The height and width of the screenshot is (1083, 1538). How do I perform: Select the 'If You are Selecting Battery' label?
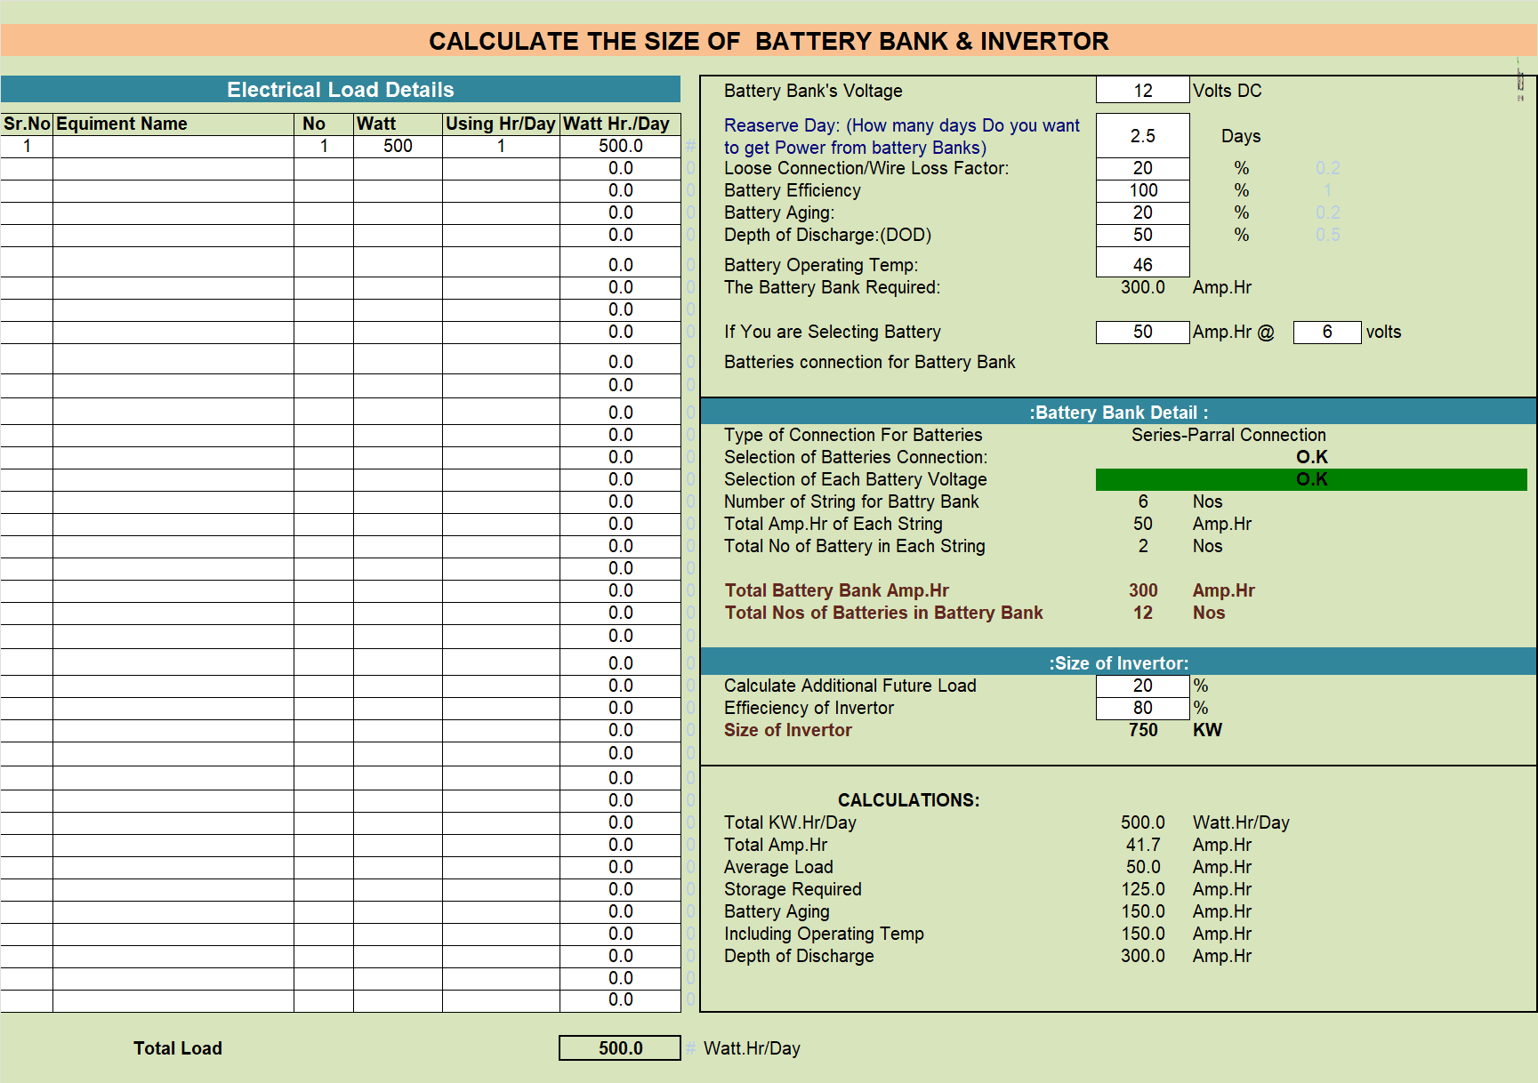(x=832, y=332)
